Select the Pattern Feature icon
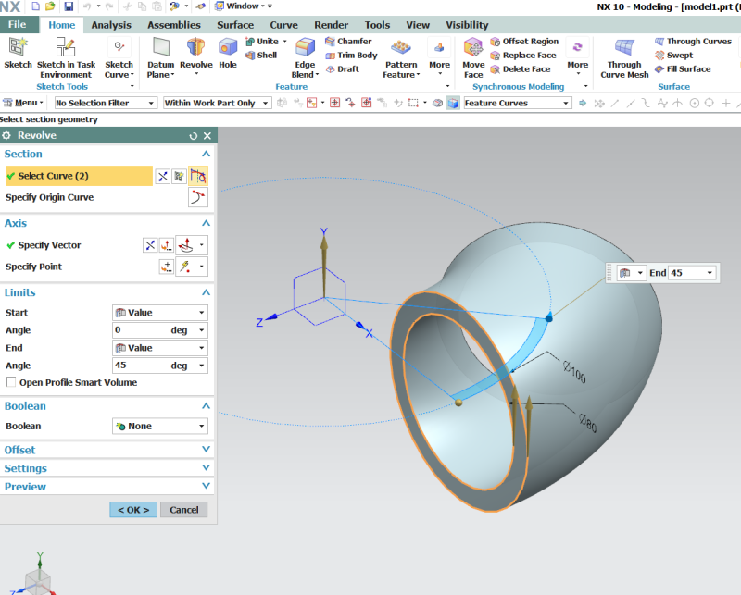 pyautogui.click(x=401, y=48)
